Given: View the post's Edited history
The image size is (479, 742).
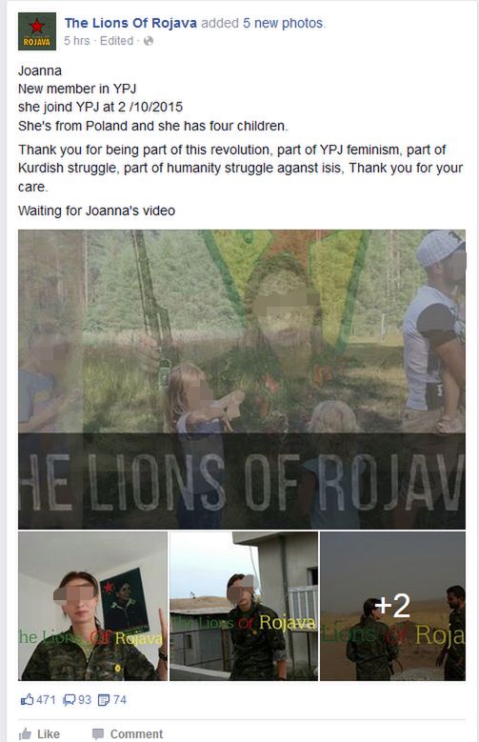Looking at the screenshot, I should pos(116,41).
